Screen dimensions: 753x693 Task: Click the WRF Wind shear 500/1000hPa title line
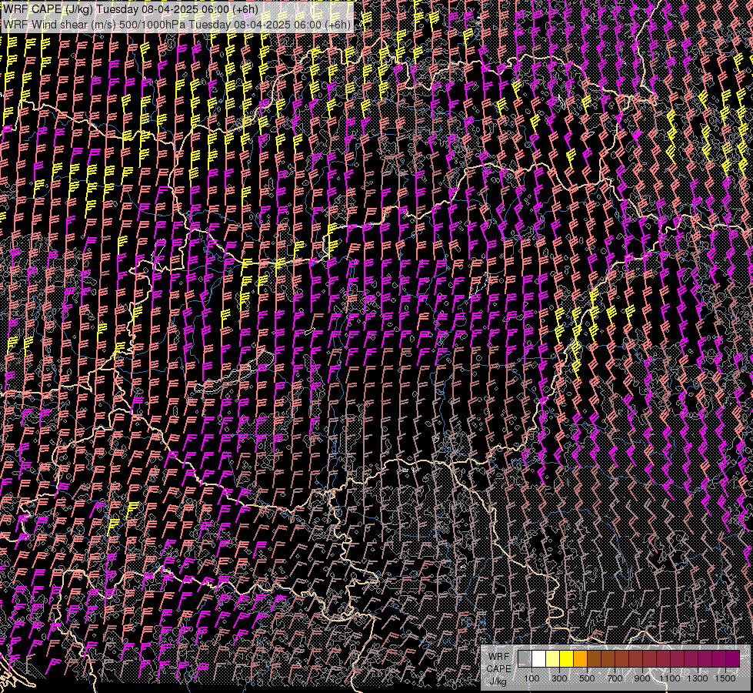click(x=177, y=25)
